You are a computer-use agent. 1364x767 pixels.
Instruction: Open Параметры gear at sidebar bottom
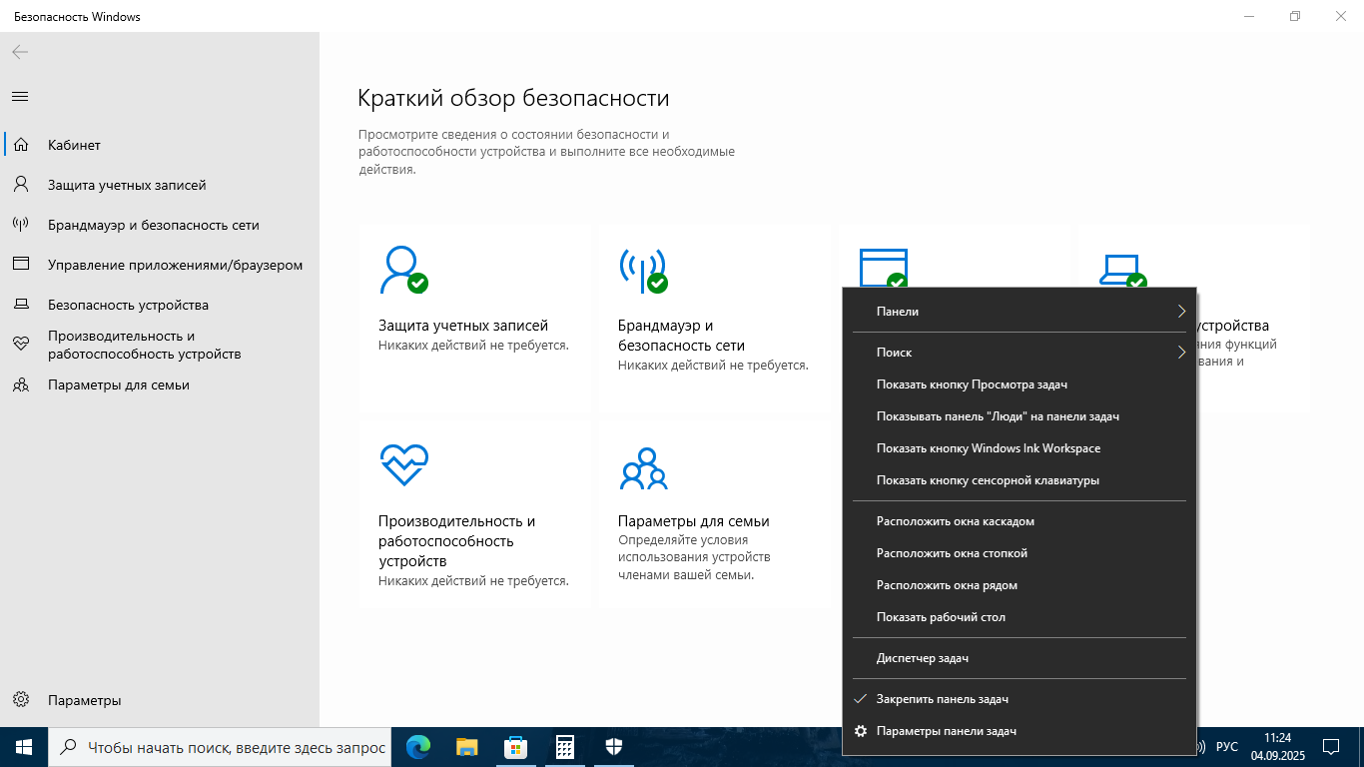click(160, 700)
